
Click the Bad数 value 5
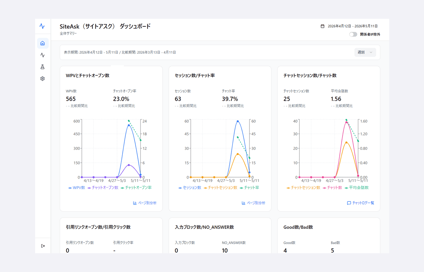tap(333, 250)
